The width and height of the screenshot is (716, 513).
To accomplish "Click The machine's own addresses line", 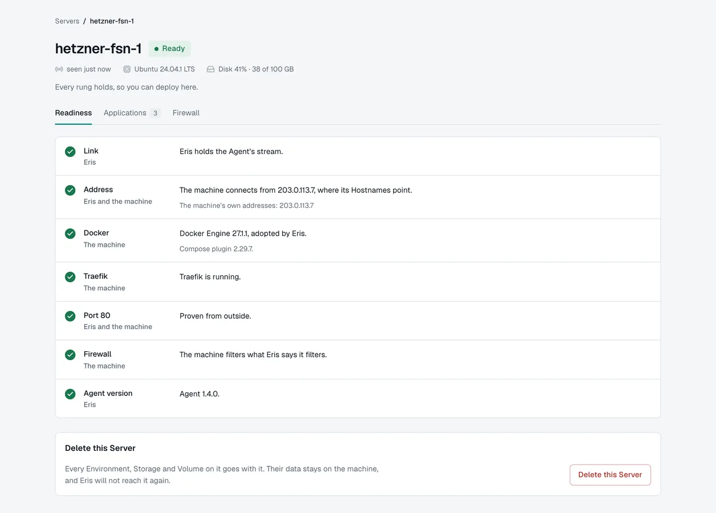I will click(246, 205).
